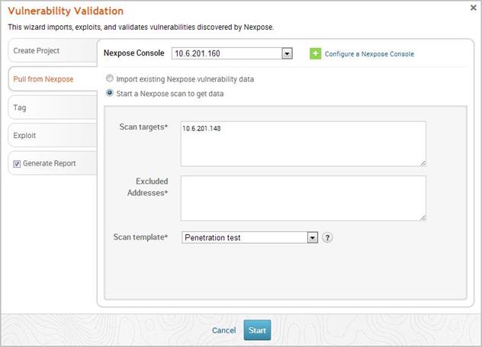Click into the Excluded Addresses field
Viewport: 482px width, 347px height.
click(304, 198)
